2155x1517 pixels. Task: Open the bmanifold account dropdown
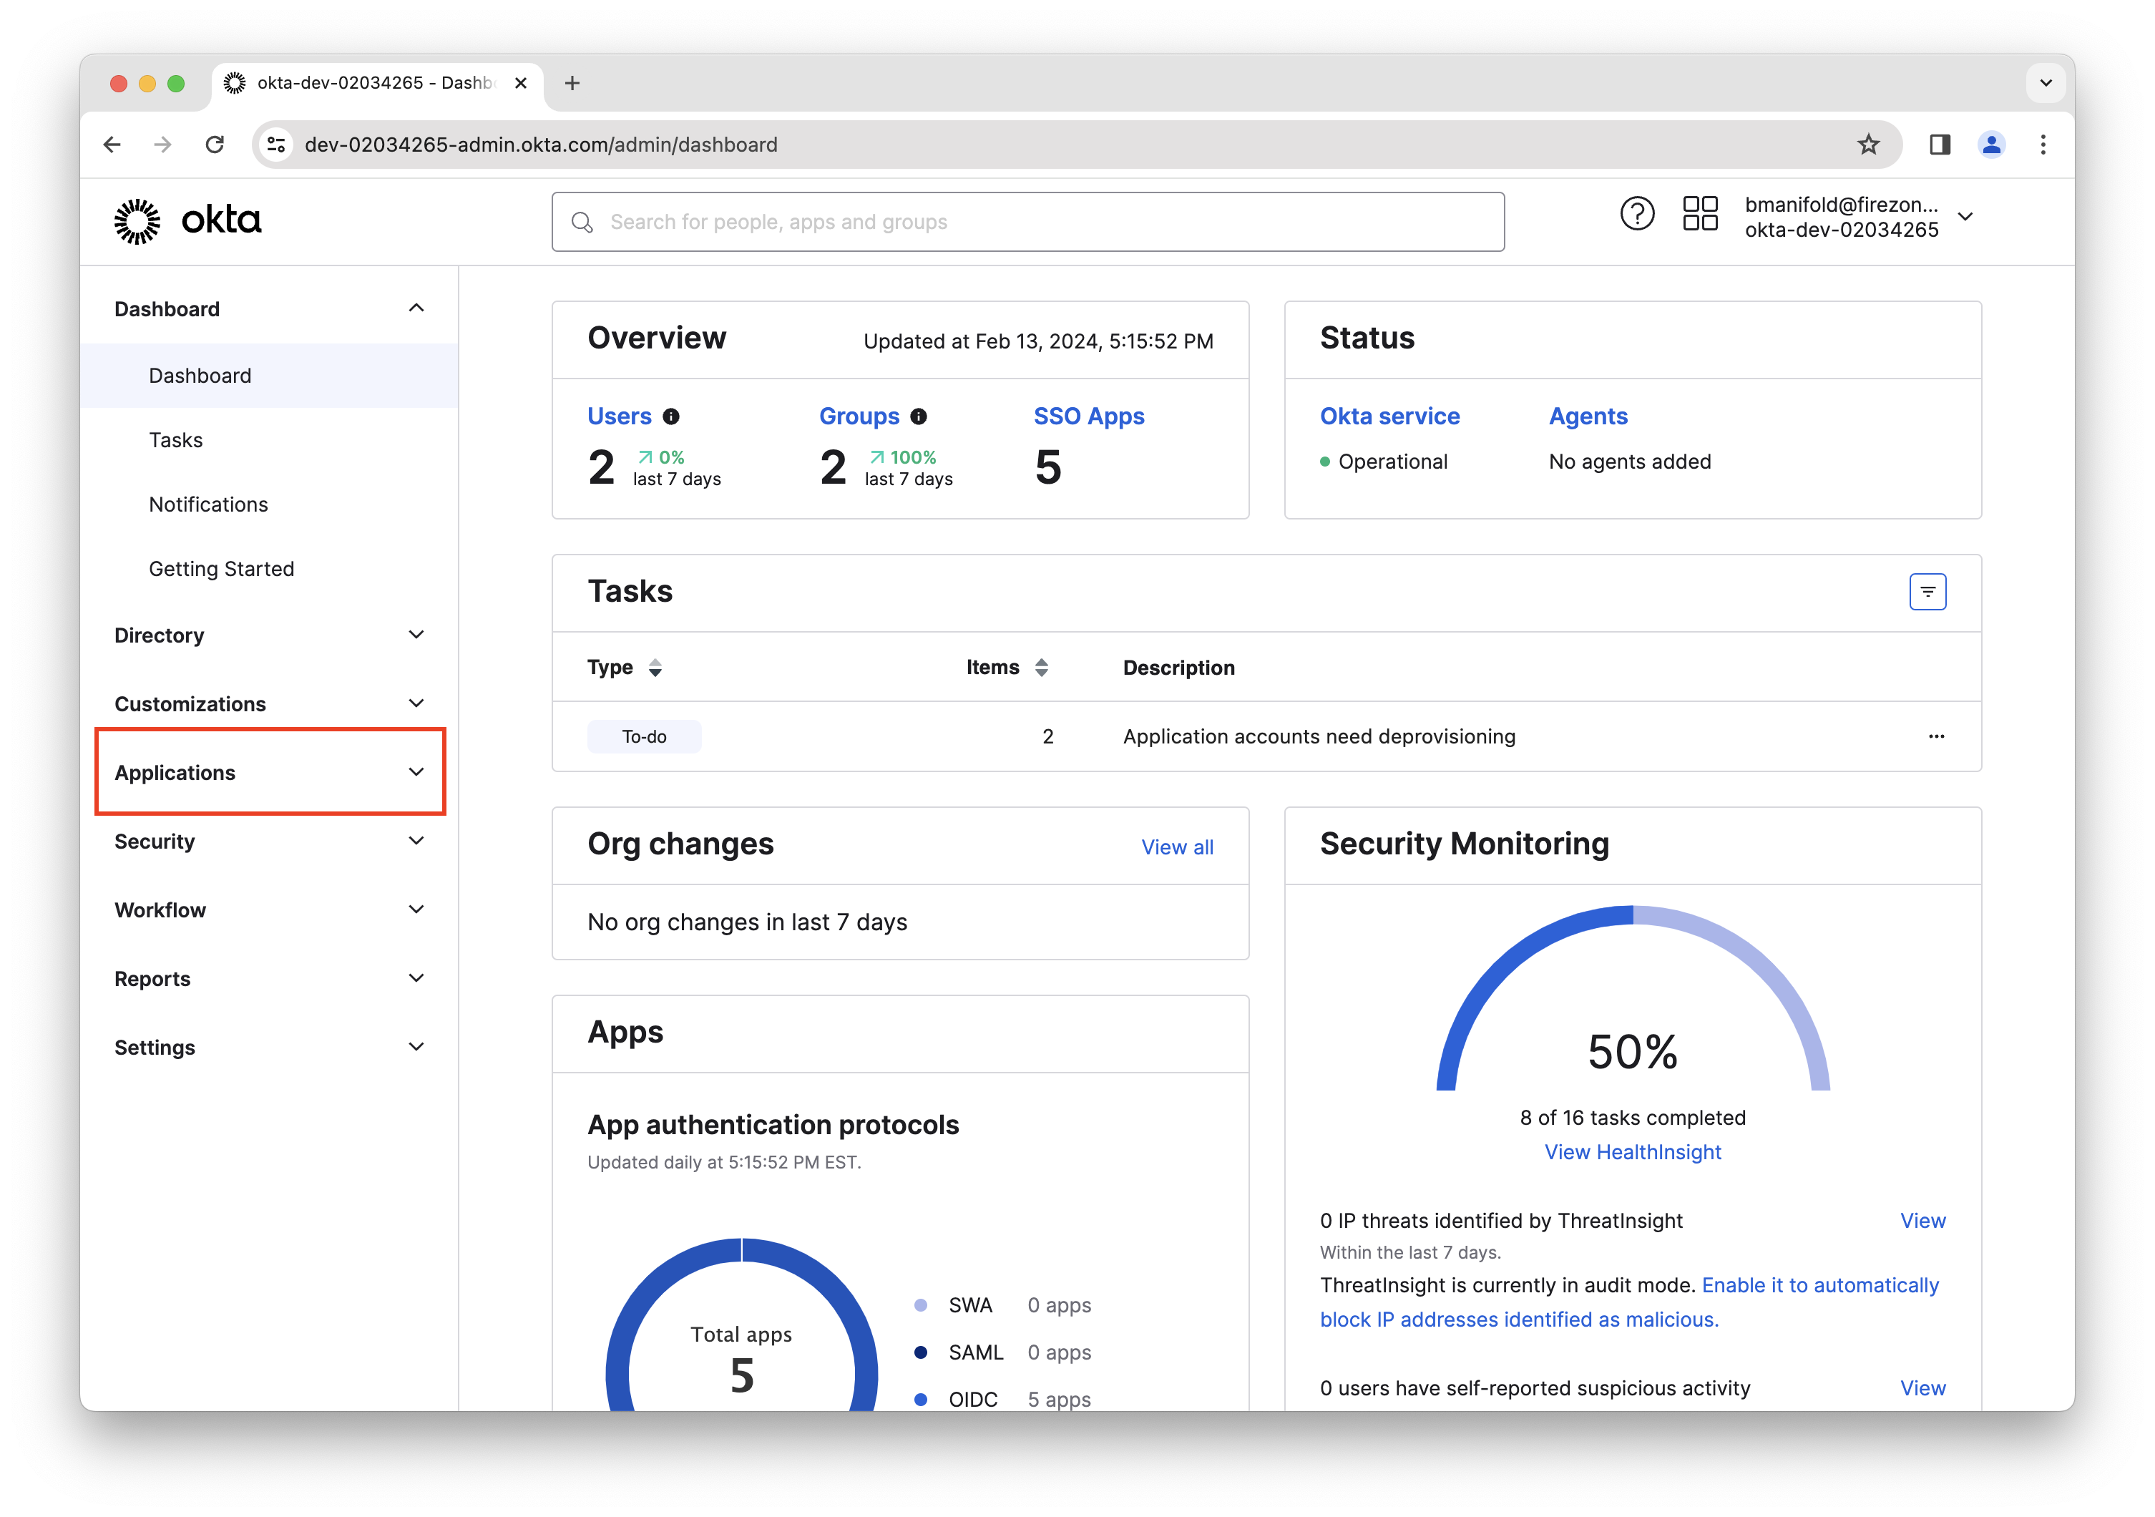(1965, 217)
